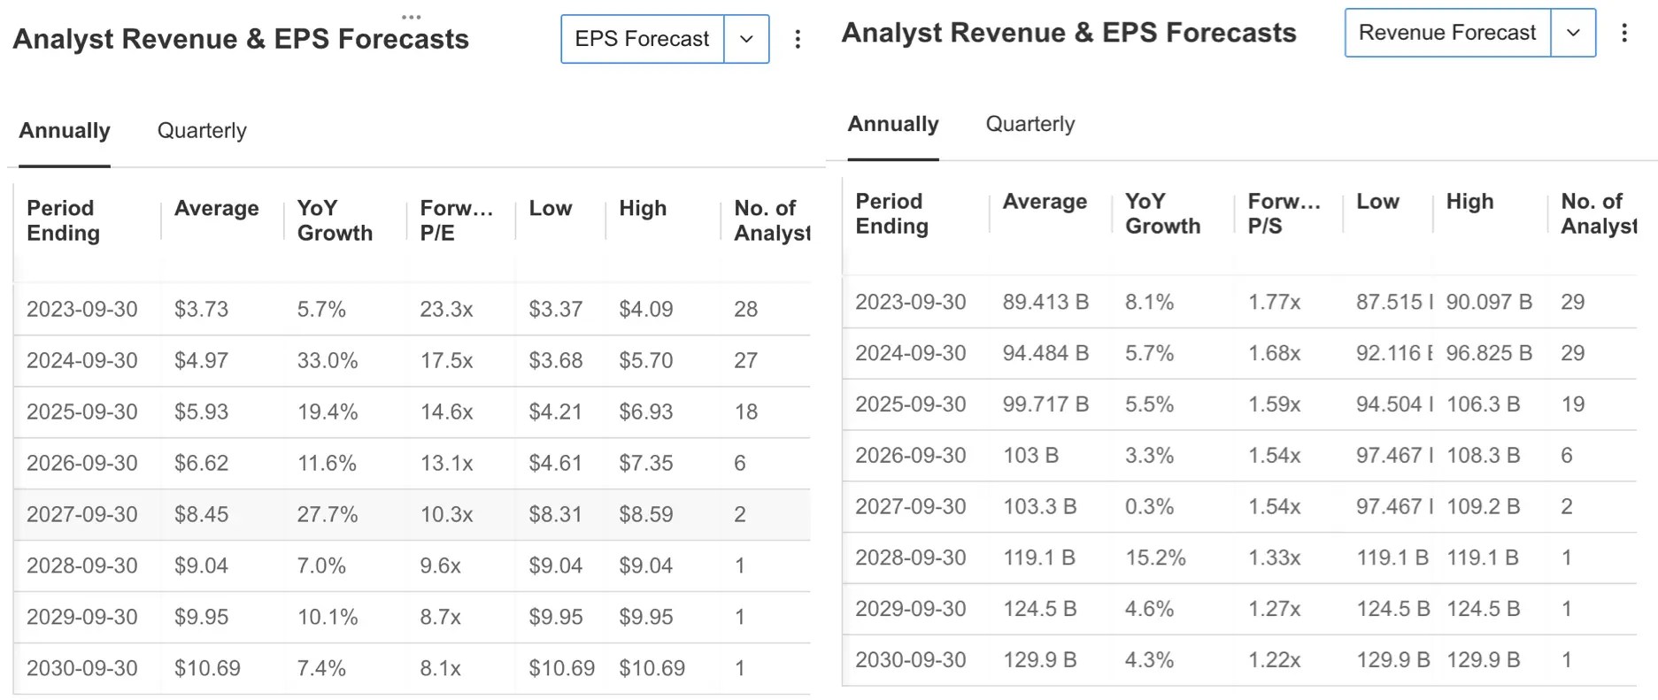Click the 13.1x forward P/E cell
The height and width of the screenshot is (700, 1658).
pos(446,463)
